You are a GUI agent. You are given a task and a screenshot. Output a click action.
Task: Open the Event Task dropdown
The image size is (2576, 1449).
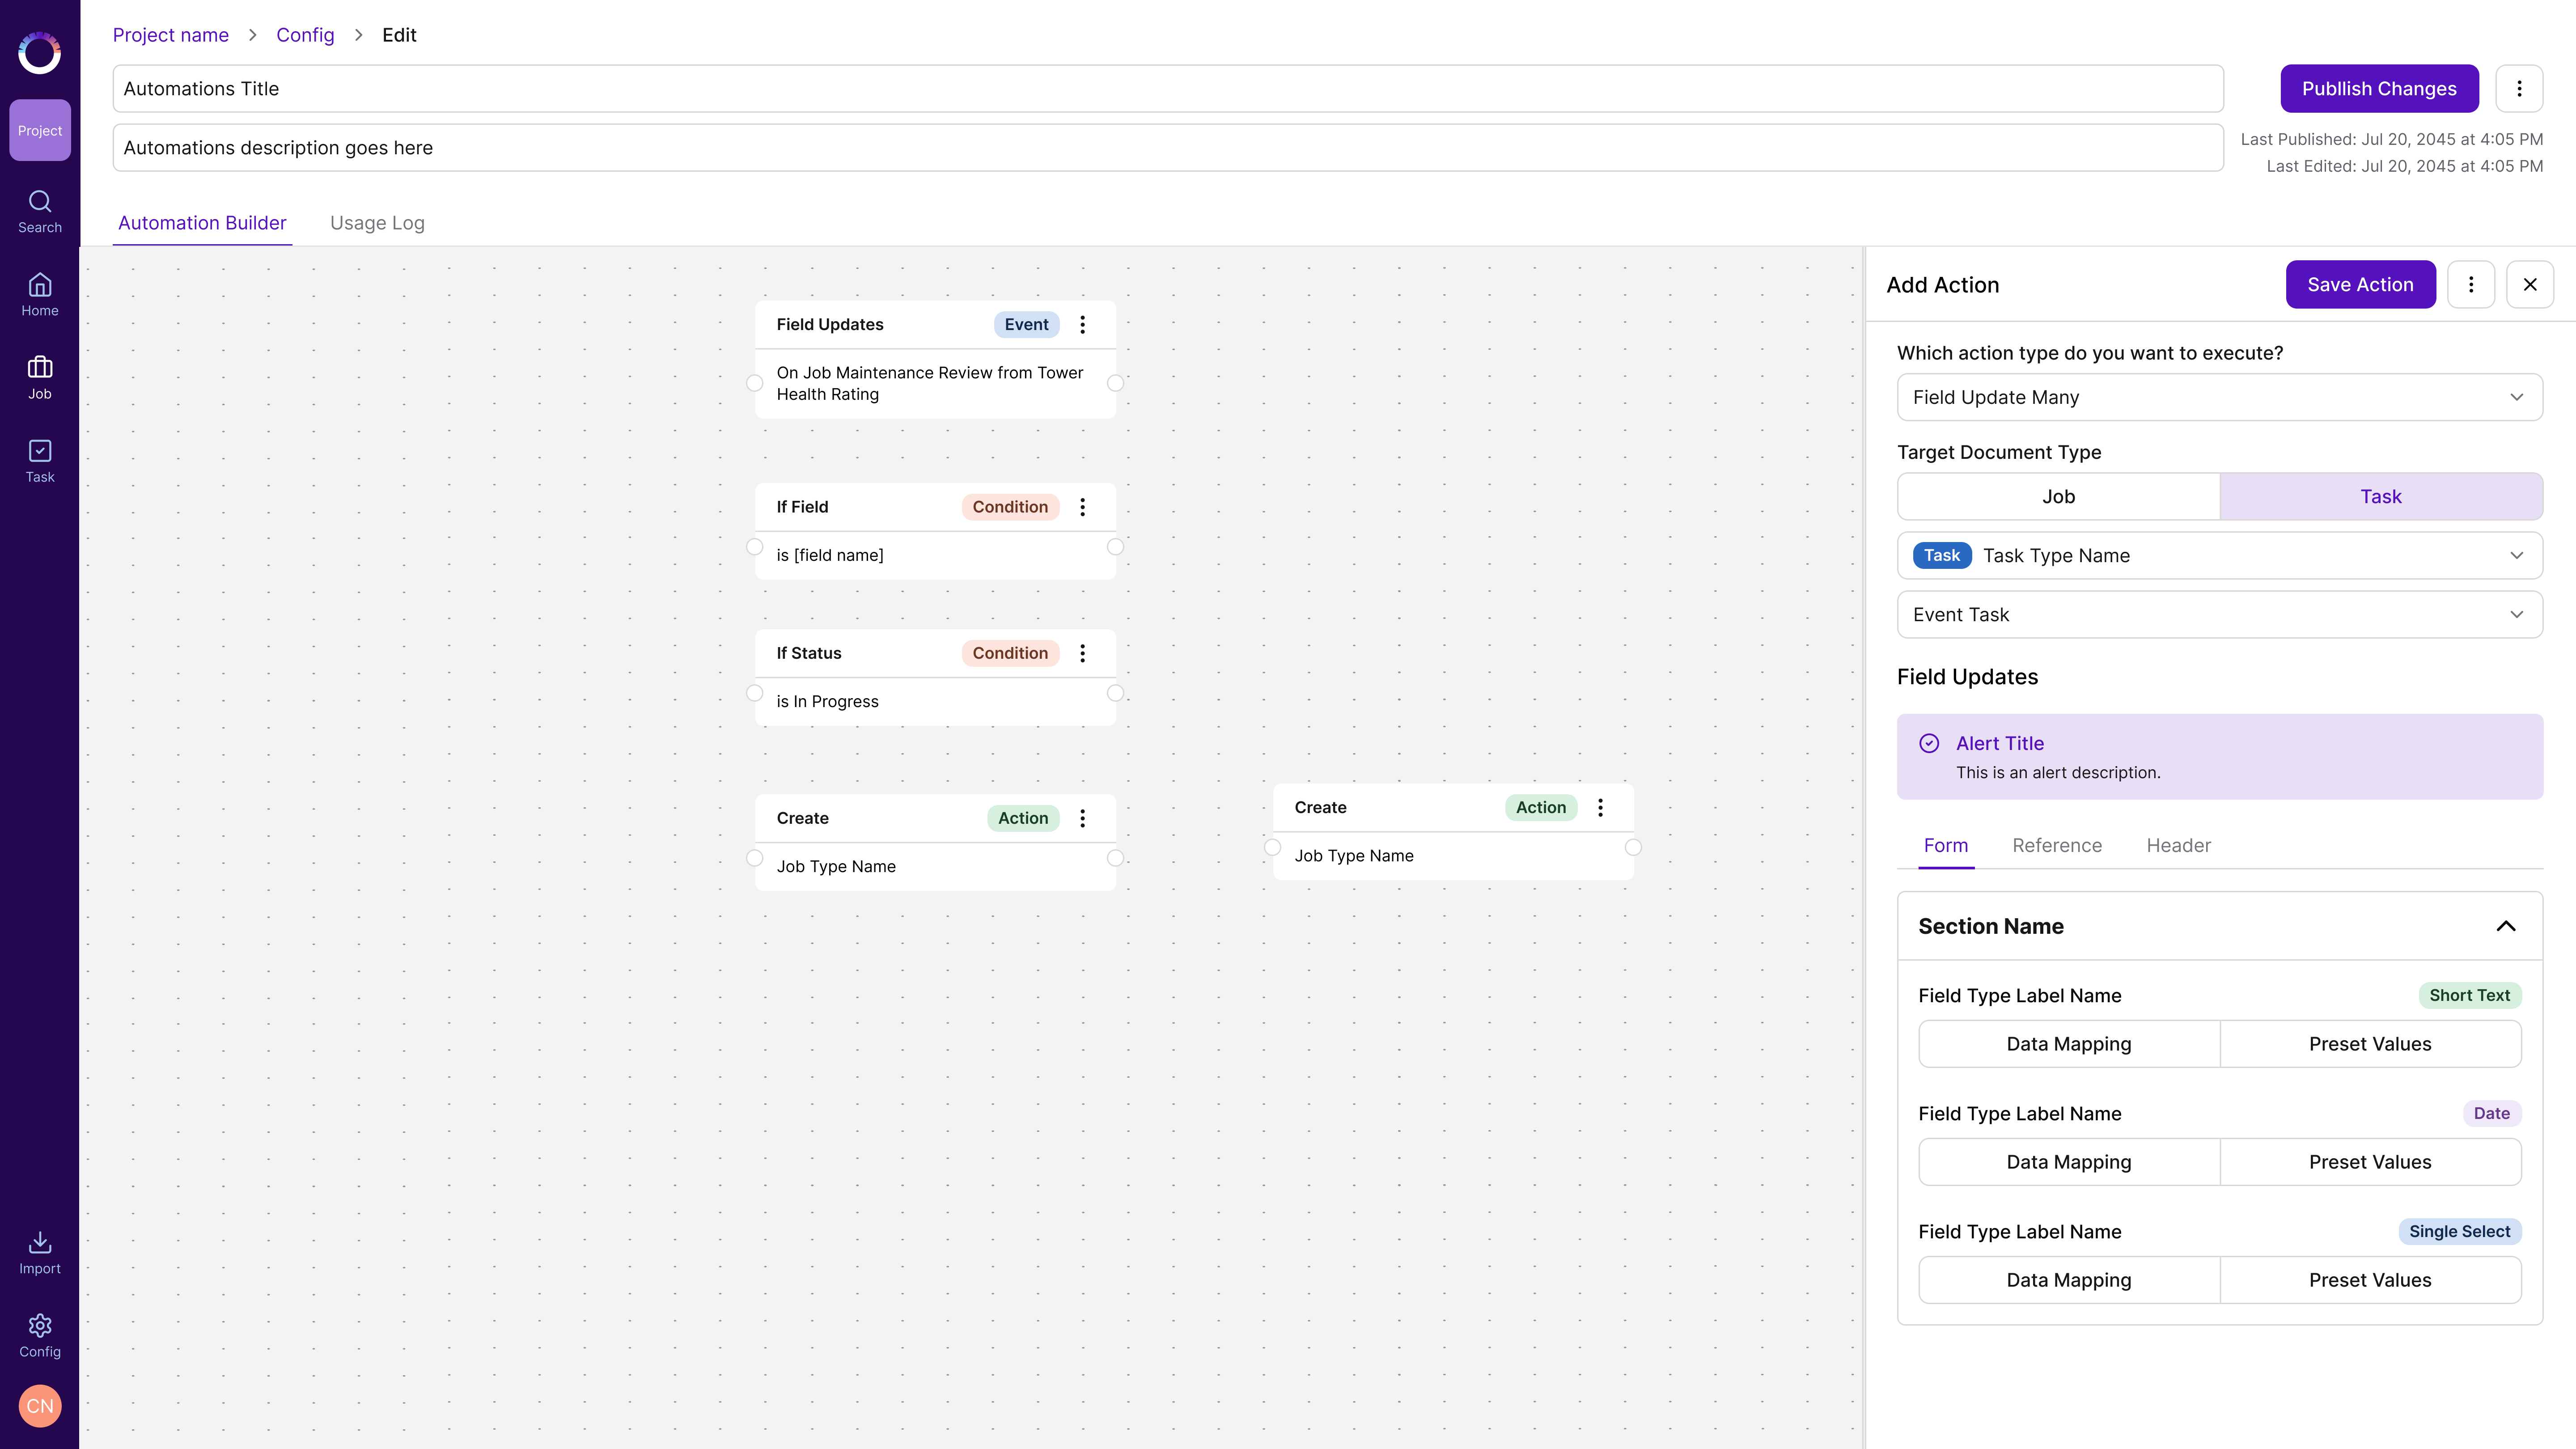point(2220,614)
